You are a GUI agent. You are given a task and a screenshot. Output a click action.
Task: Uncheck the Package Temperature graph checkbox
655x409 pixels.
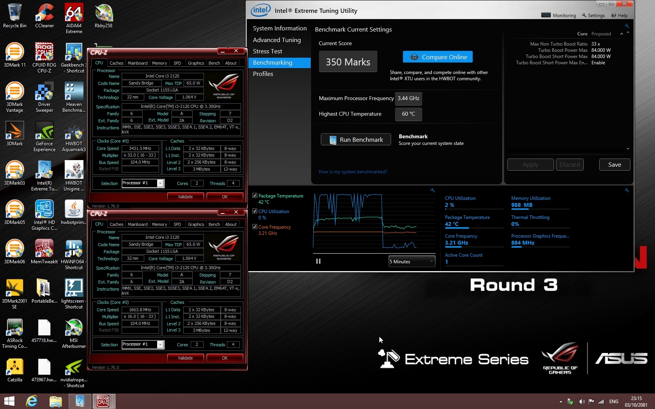255,196
